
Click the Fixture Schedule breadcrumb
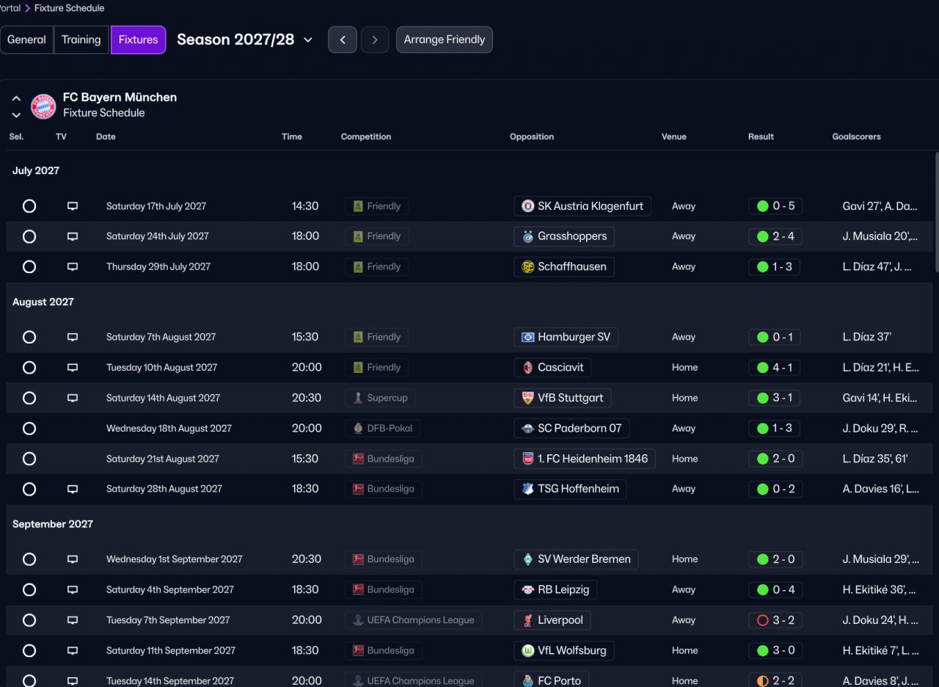click(x=69, y=8)
